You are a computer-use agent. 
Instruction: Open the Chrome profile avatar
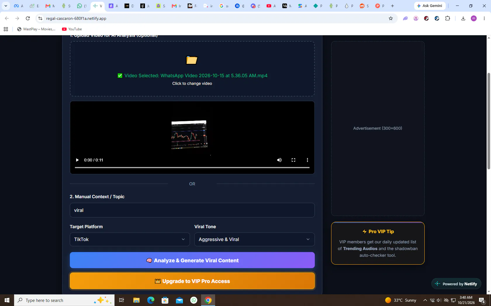(474, 18)
